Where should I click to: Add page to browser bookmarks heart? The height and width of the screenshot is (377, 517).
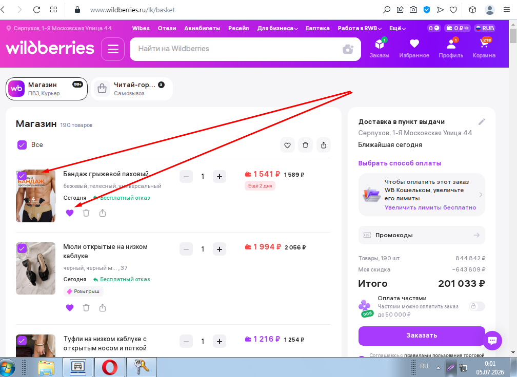tap(453, 10)
